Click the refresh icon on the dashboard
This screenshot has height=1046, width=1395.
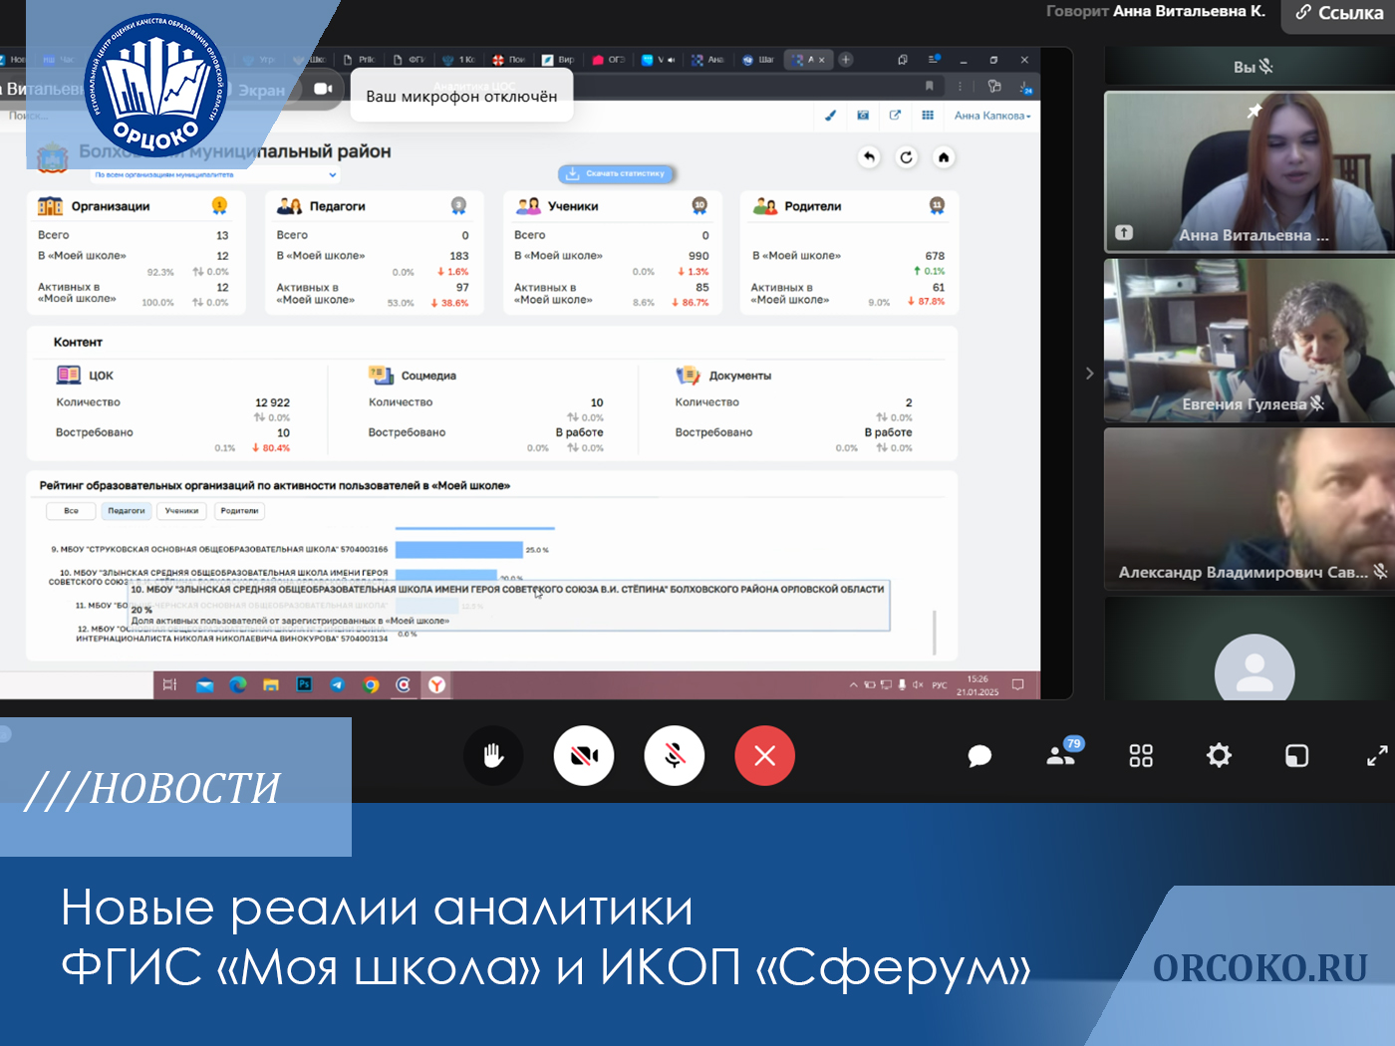coord(906,157)
